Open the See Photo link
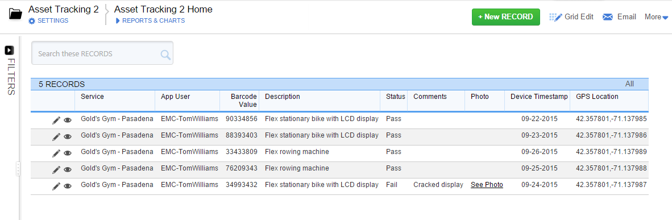 487,185
